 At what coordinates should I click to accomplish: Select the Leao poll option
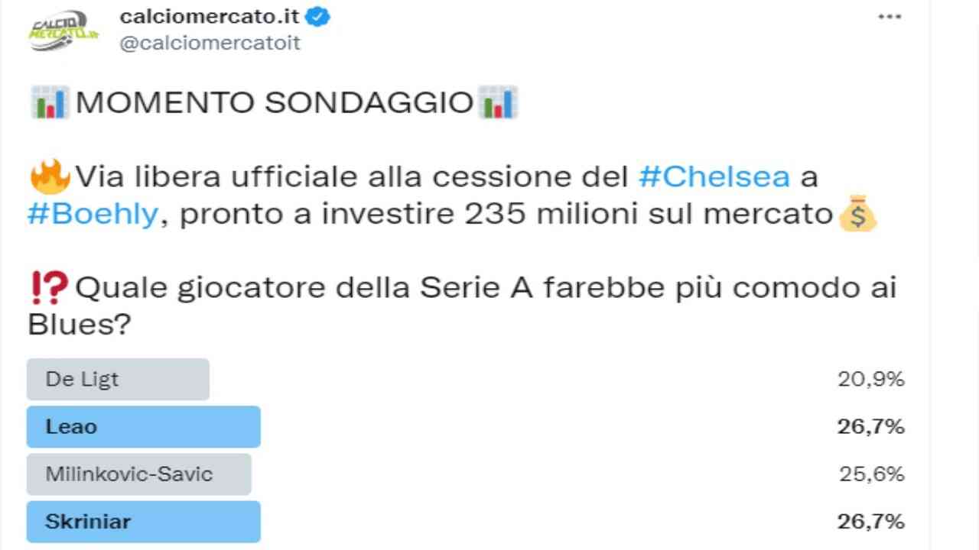click(143, 427)
